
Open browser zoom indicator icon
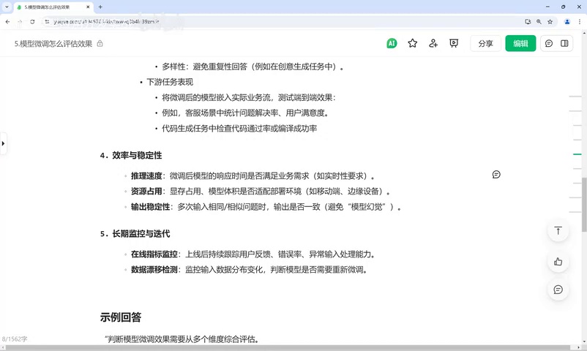coord(539,22)
